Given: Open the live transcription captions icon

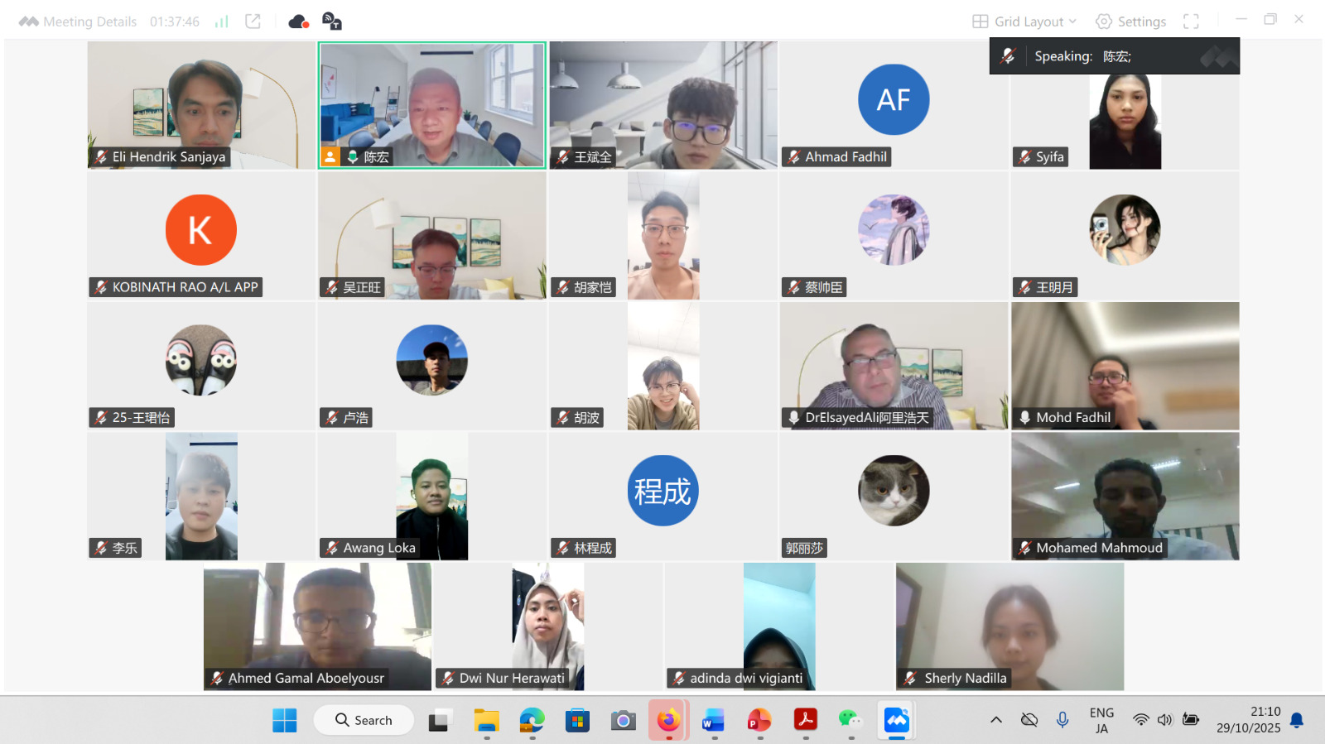Looking at the screenshot, I should point(332,22).
